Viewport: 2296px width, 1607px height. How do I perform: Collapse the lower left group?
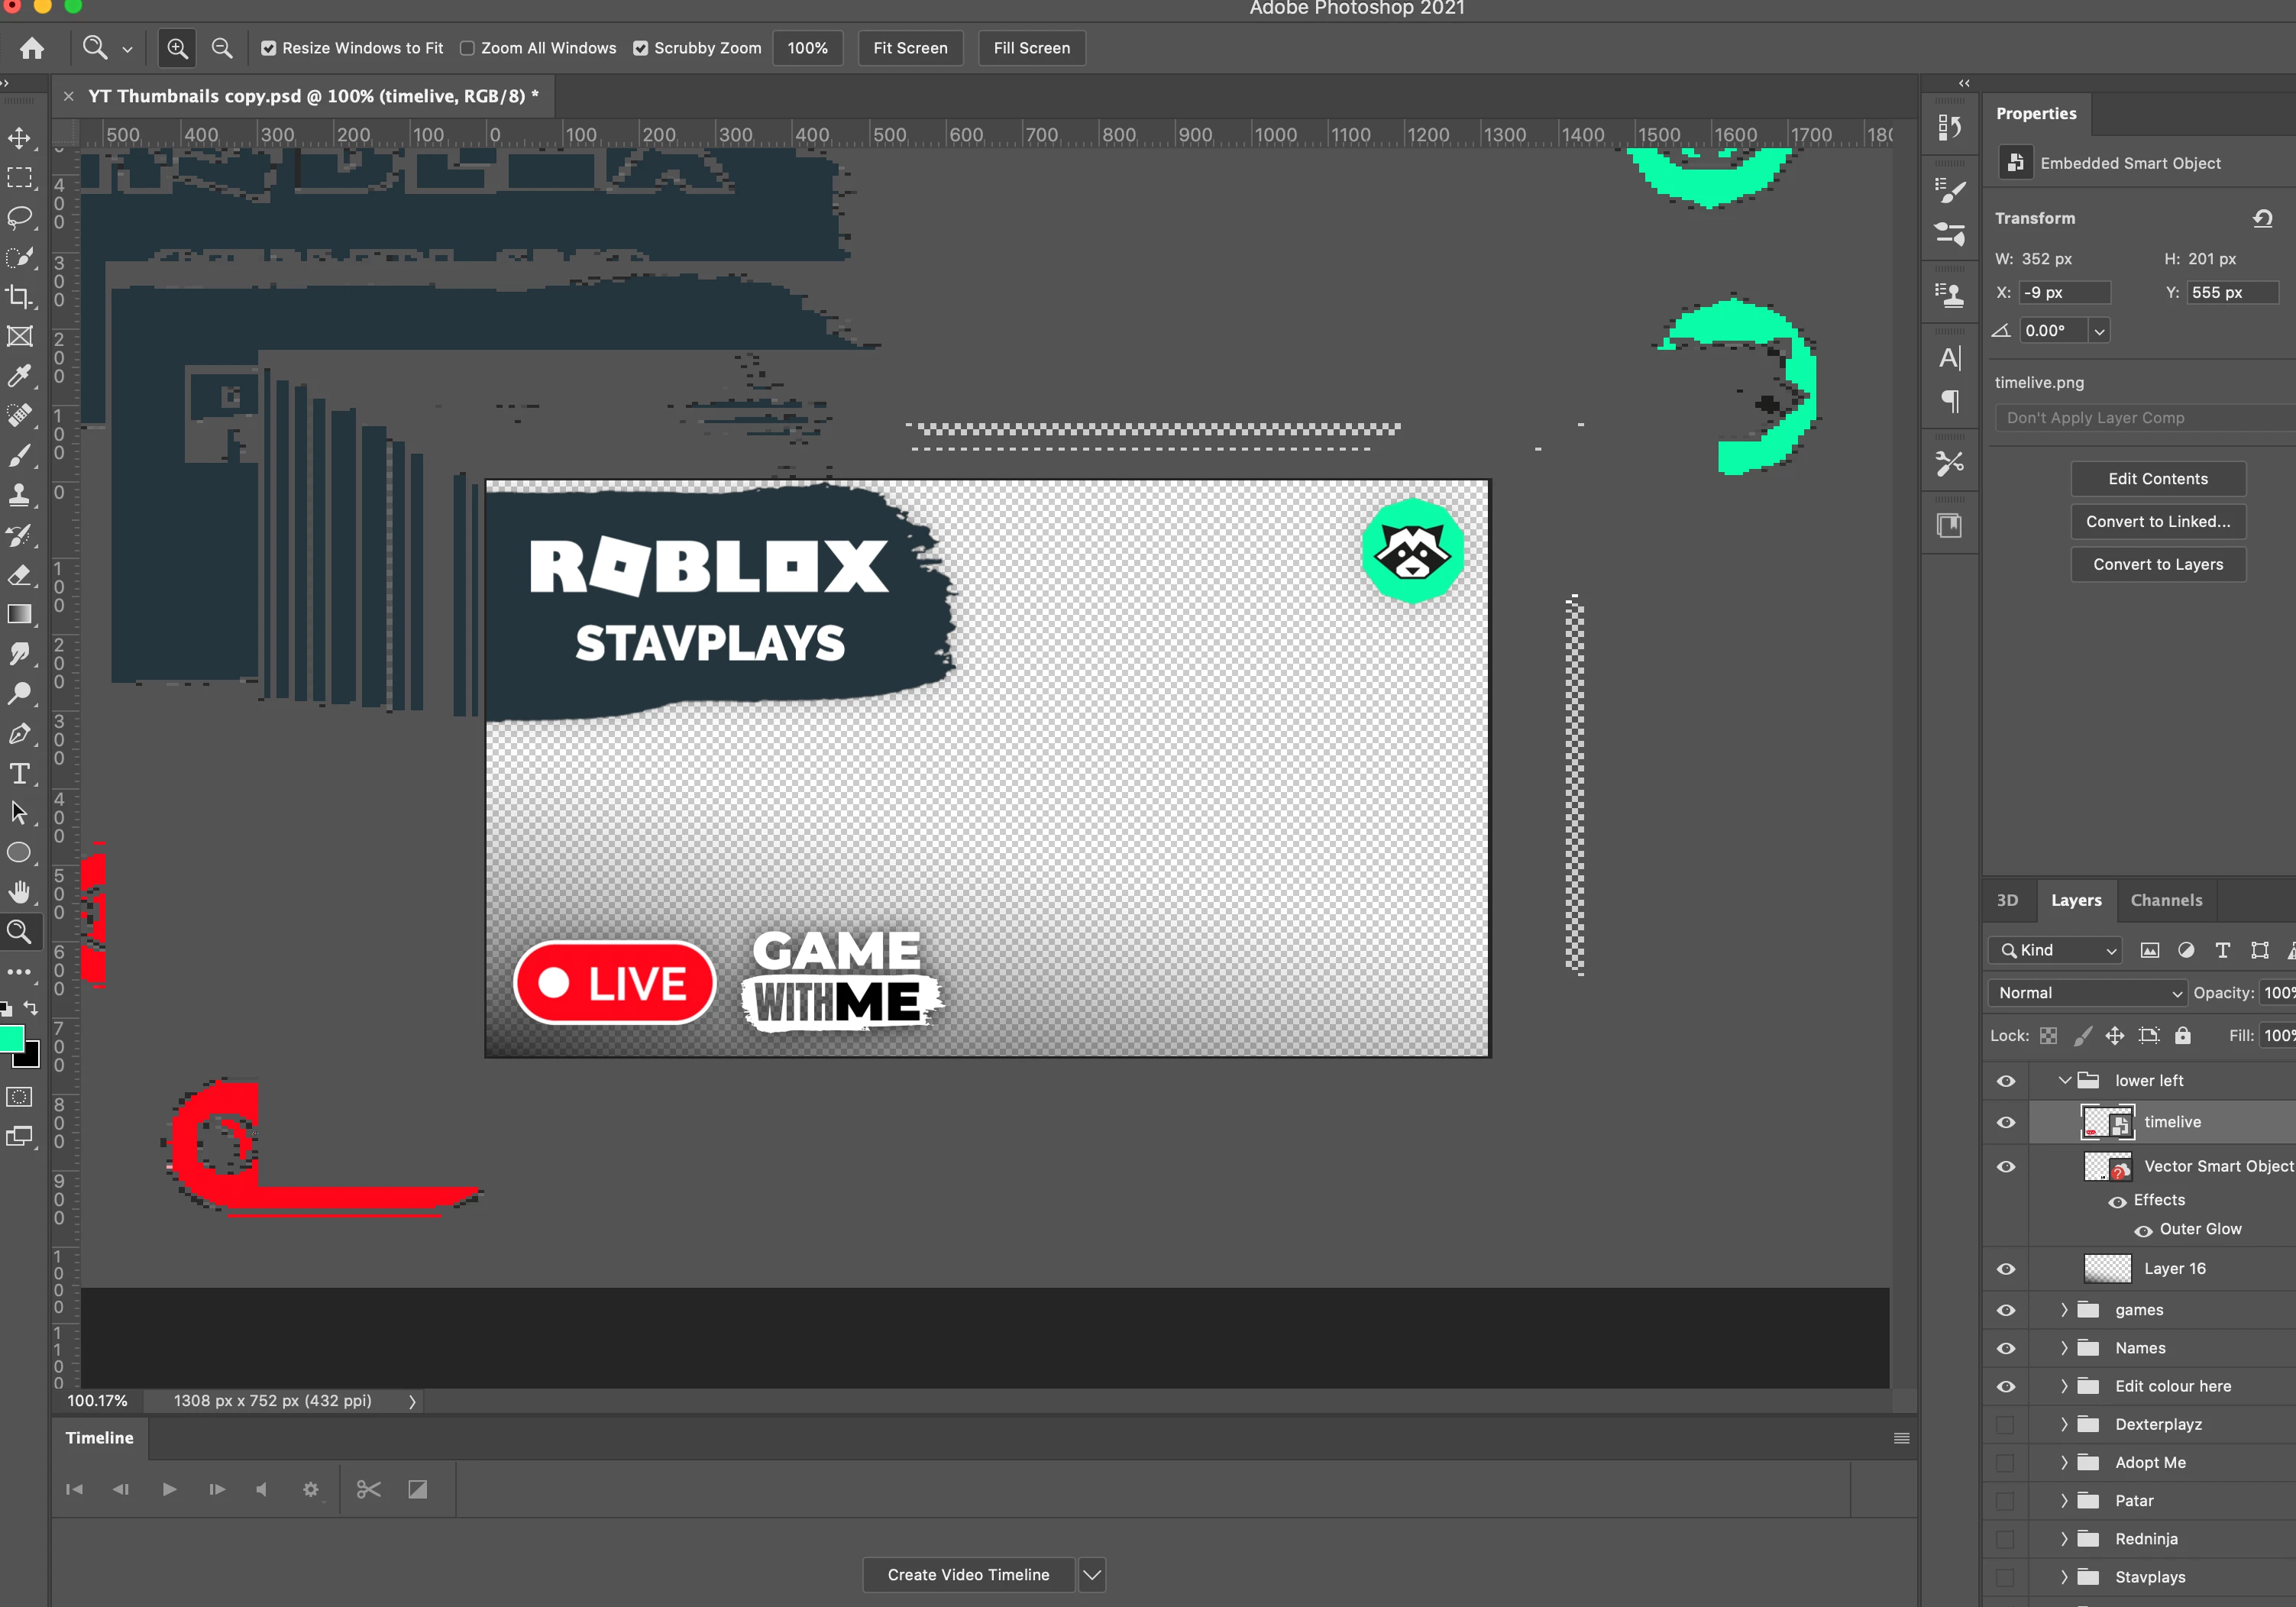2064,1081
